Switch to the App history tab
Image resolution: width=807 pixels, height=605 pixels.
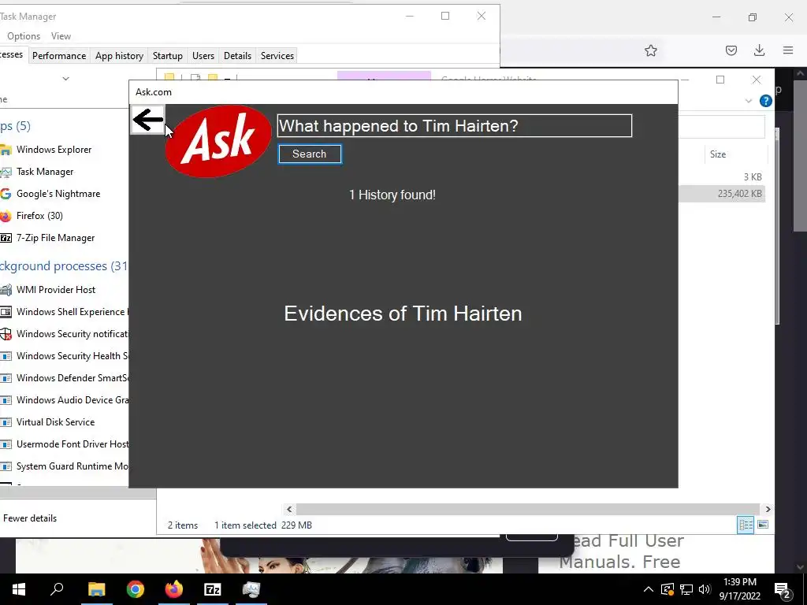tap(120, 56)
